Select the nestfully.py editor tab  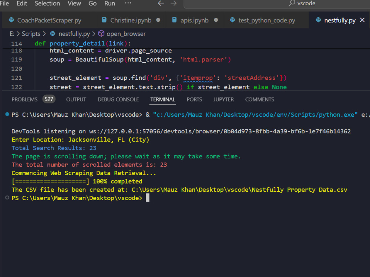tap(340, 20)
